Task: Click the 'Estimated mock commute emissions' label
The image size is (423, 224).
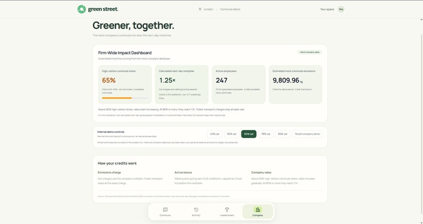Action: (x=294, y=71)
